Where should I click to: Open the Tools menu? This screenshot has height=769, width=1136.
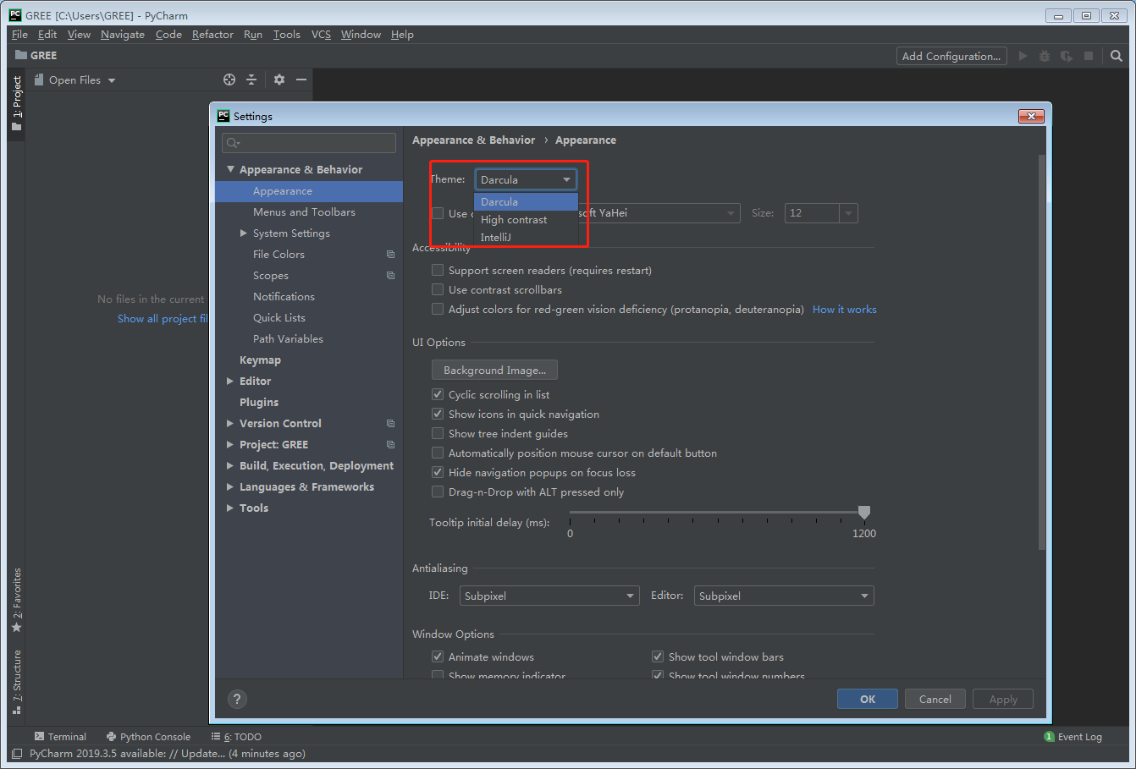pos(286,35)
